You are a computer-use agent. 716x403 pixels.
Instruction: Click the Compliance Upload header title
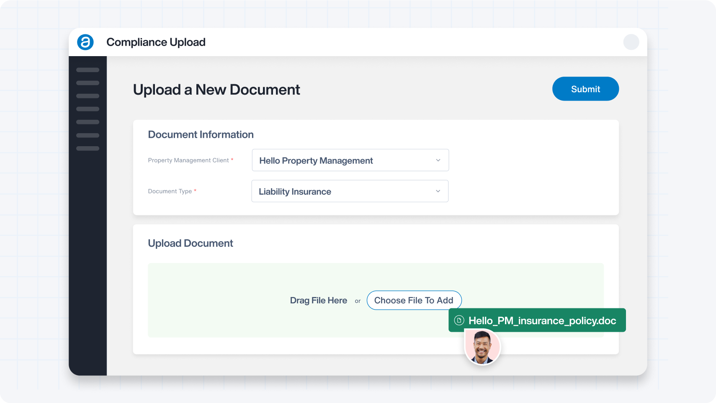click(x=156, y=42)
